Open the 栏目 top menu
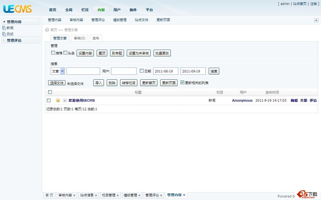Screen dimensions: 321x200 pos(85,10)
